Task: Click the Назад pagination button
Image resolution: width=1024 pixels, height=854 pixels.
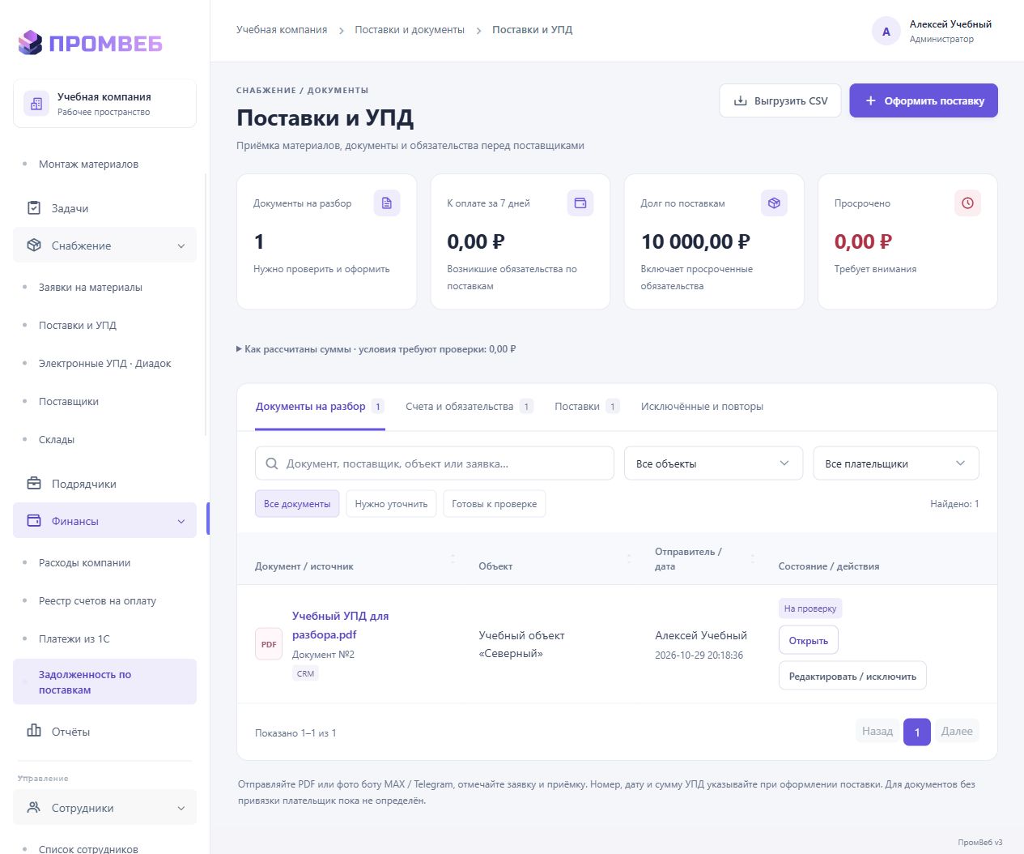Action: (x=877, y=732)
